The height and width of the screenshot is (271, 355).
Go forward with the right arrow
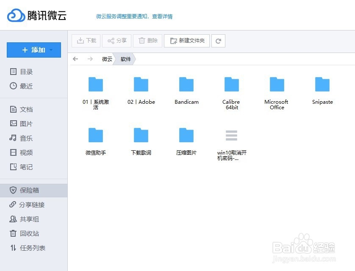pos(90,59)
